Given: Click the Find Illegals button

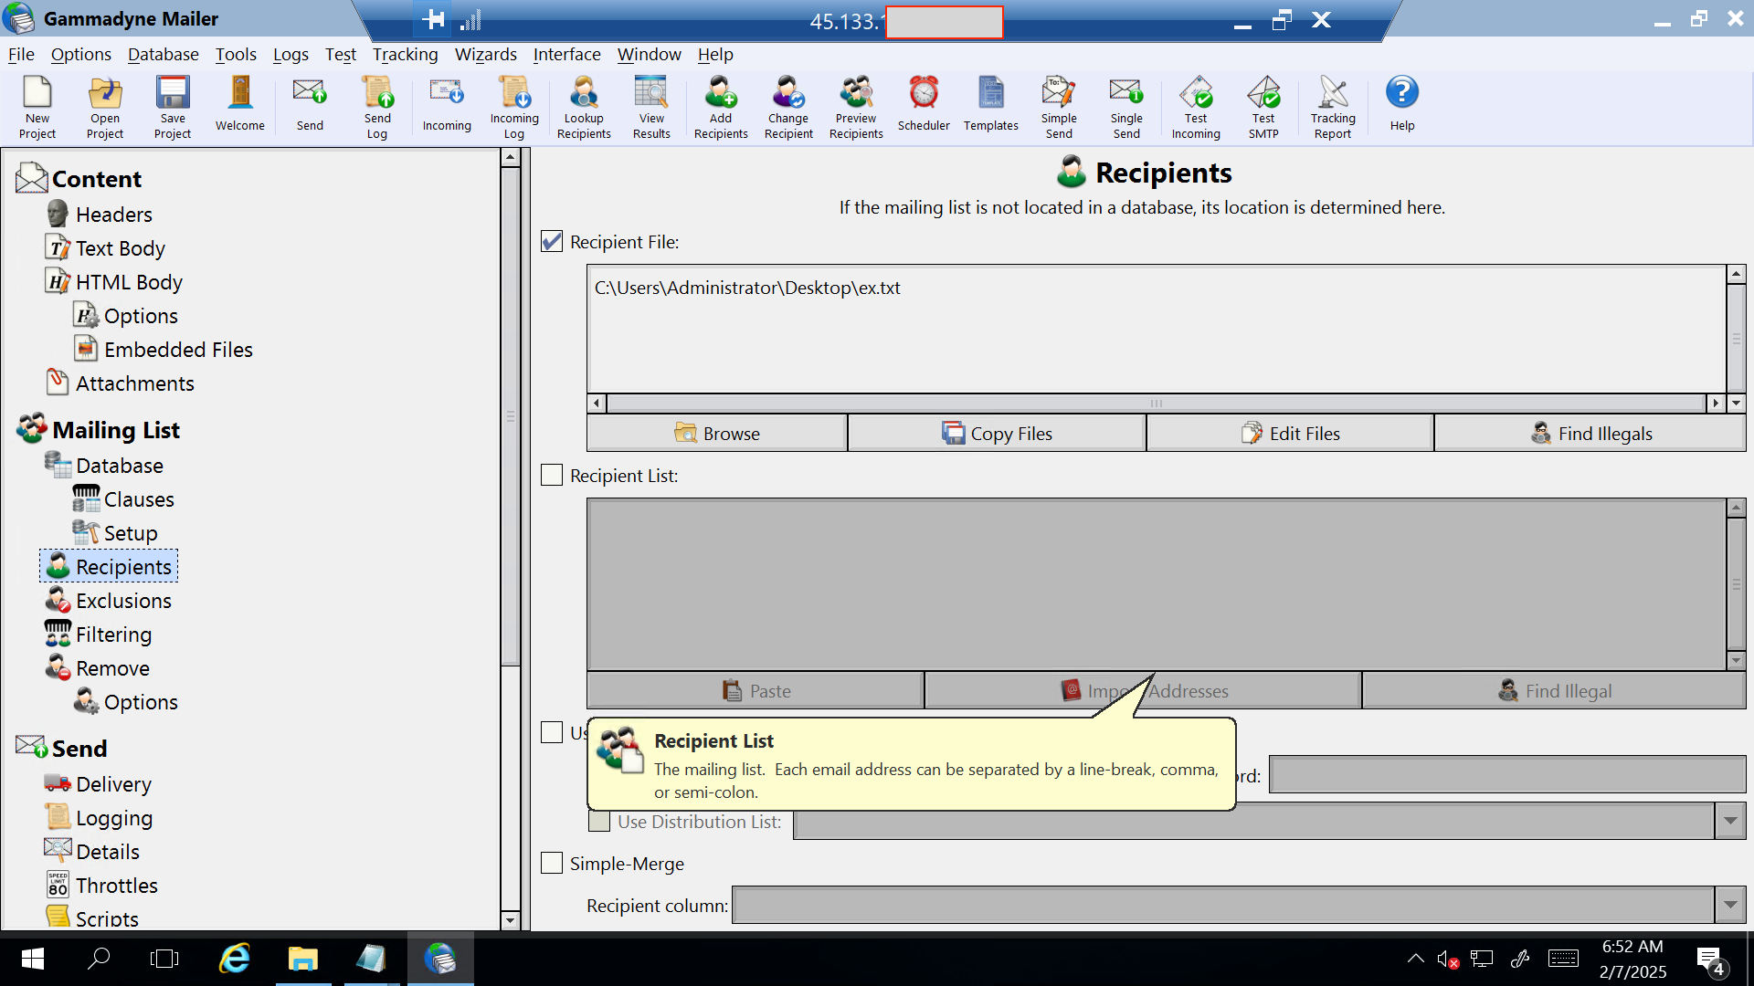Looking at the screenshot, I should tap(1590, 434).
